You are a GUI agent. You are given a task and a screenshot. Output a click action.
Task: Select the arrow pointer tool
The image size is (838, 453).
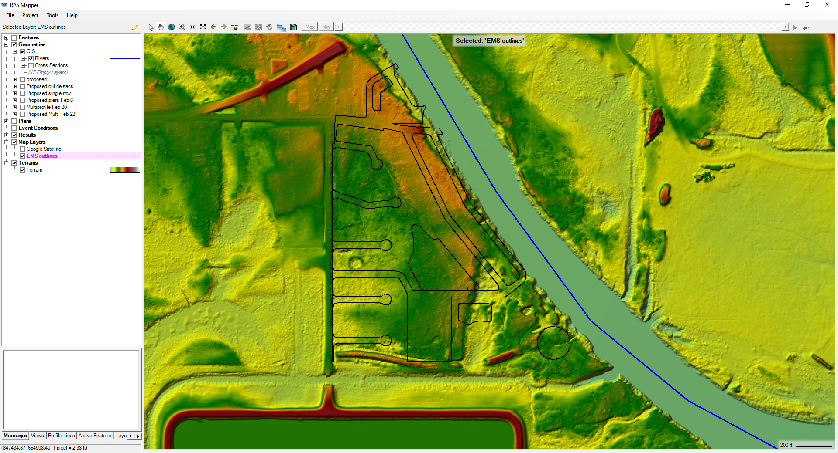tap(151, 27)
